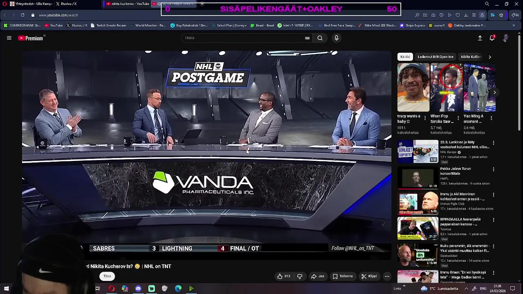Screen dimensions: 523x294
Task: Open the Buy Retatrutide bookmark
Action: (x=189, y=25)
